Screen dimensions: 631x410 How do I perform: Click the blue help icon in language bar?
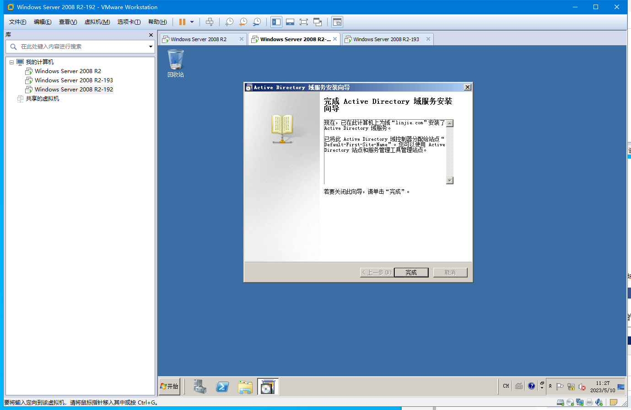click(x=531, y=386)
